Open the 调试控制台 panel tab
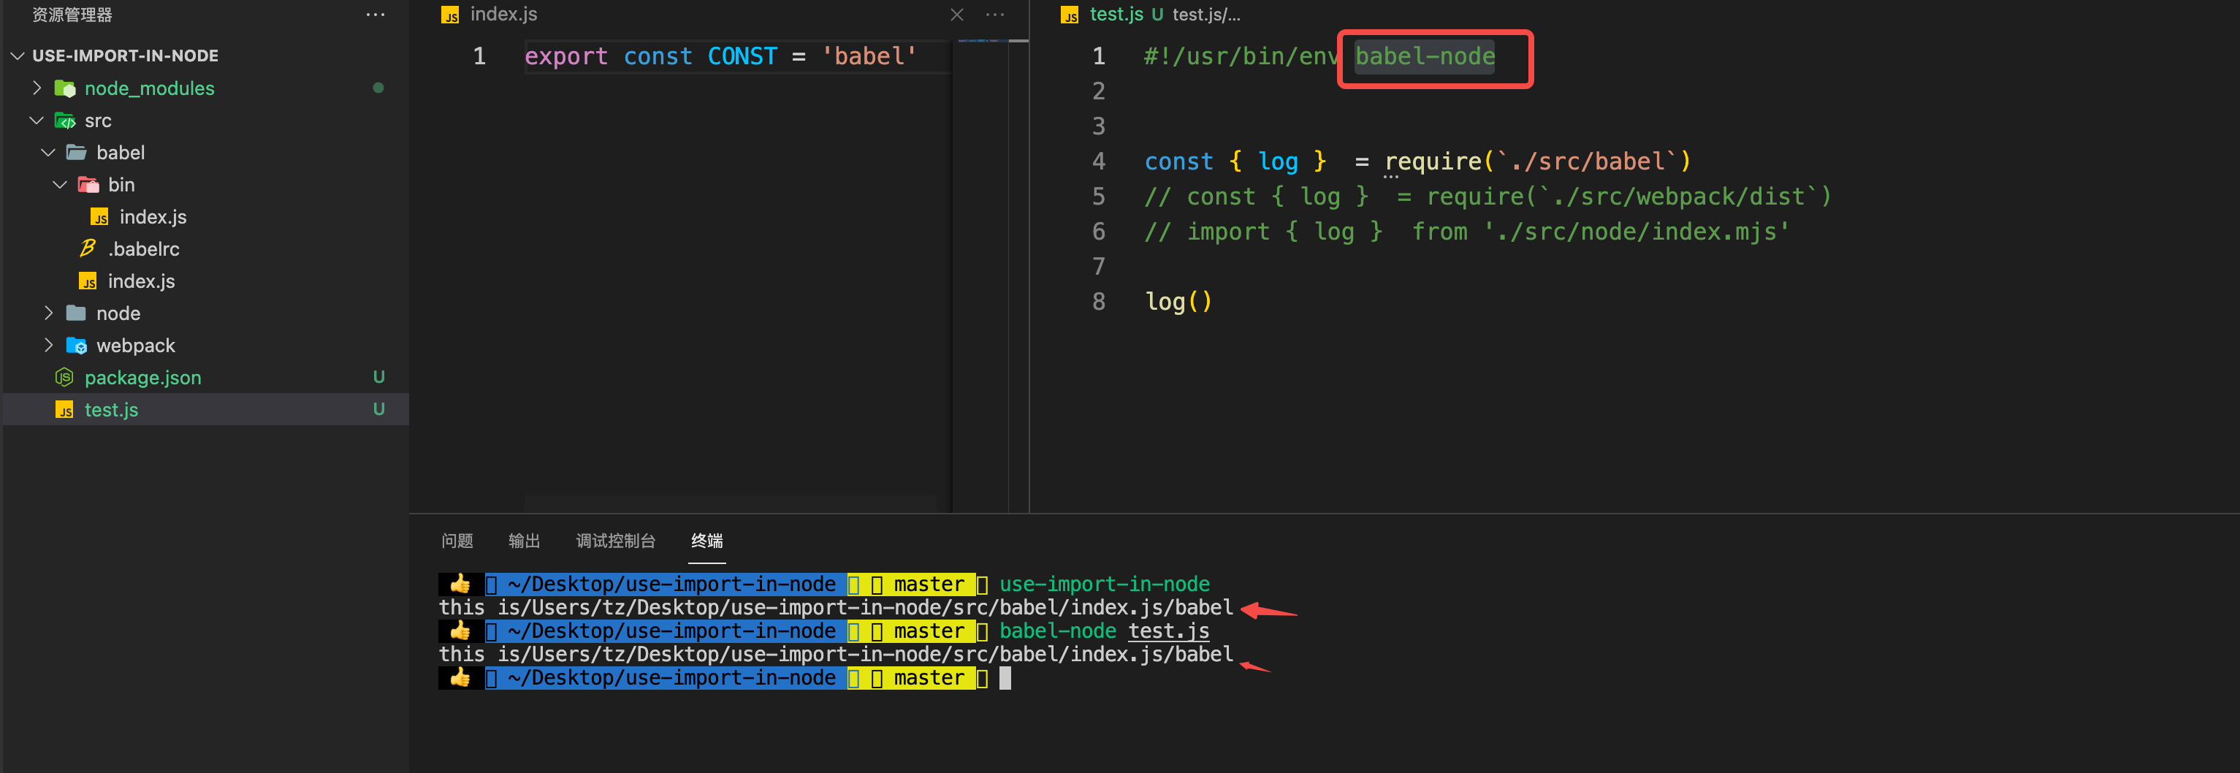 click(x=616, y=540)
